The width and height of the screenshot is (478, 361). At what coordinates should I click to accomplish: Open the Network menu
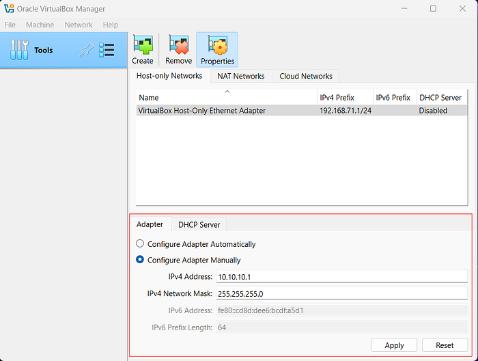79,25
